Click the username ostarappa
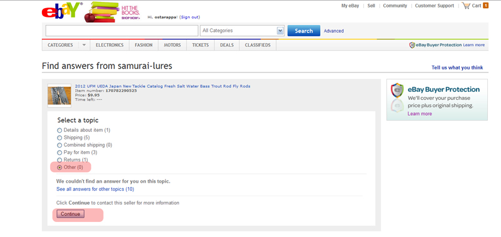Viewport: 501px width, 237px height. (x=166, y=18)
